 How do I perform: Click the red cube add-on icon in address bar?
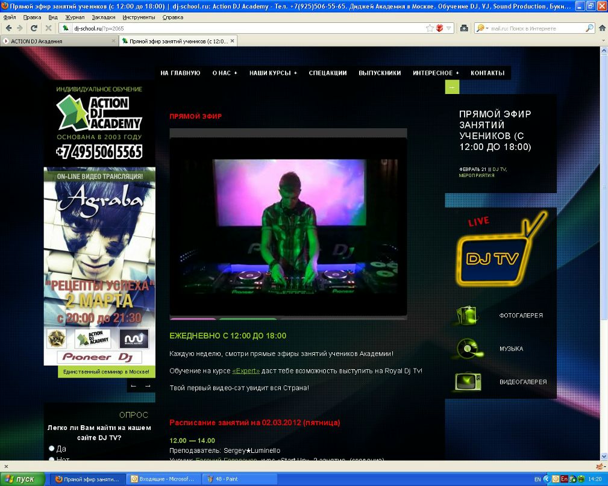click(439, 28)
